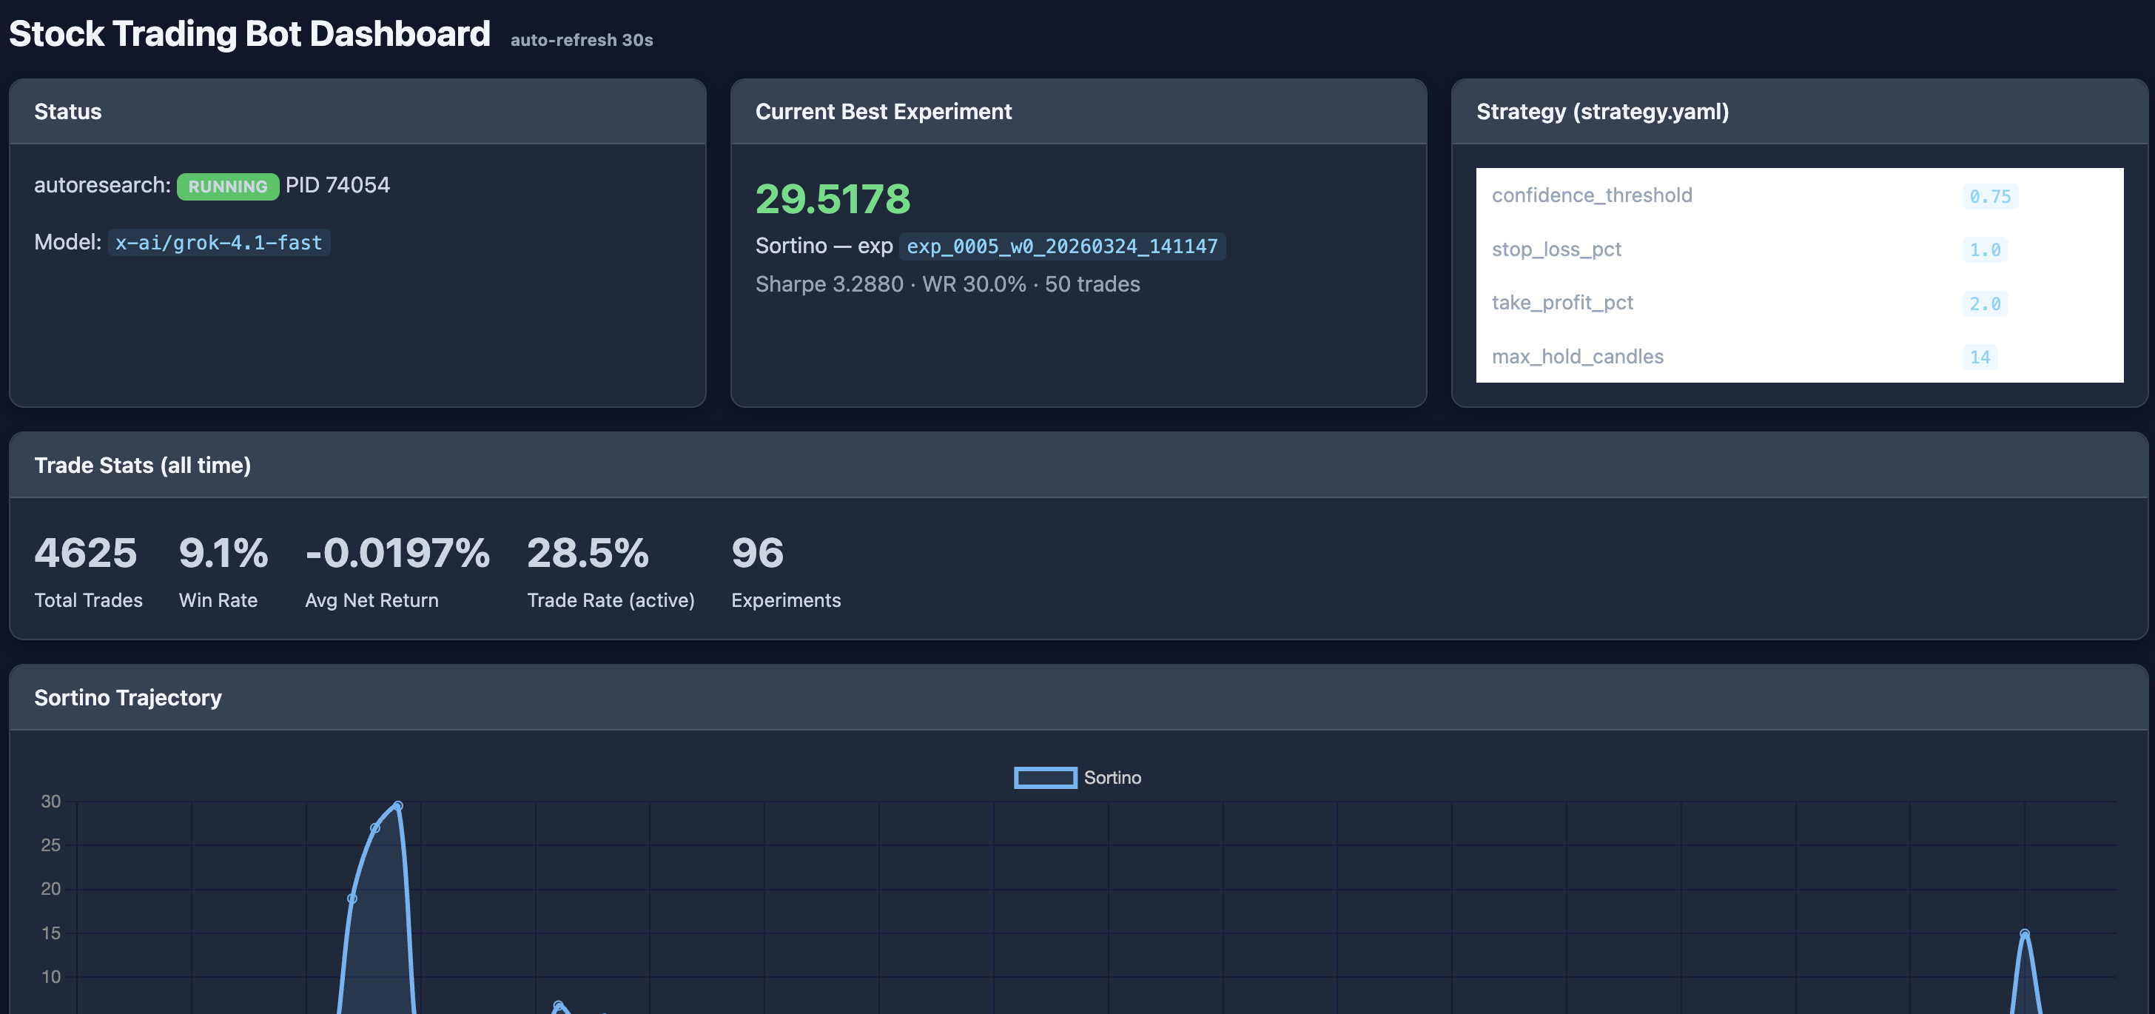Click the y-axis label 25

tap(51, 845)
